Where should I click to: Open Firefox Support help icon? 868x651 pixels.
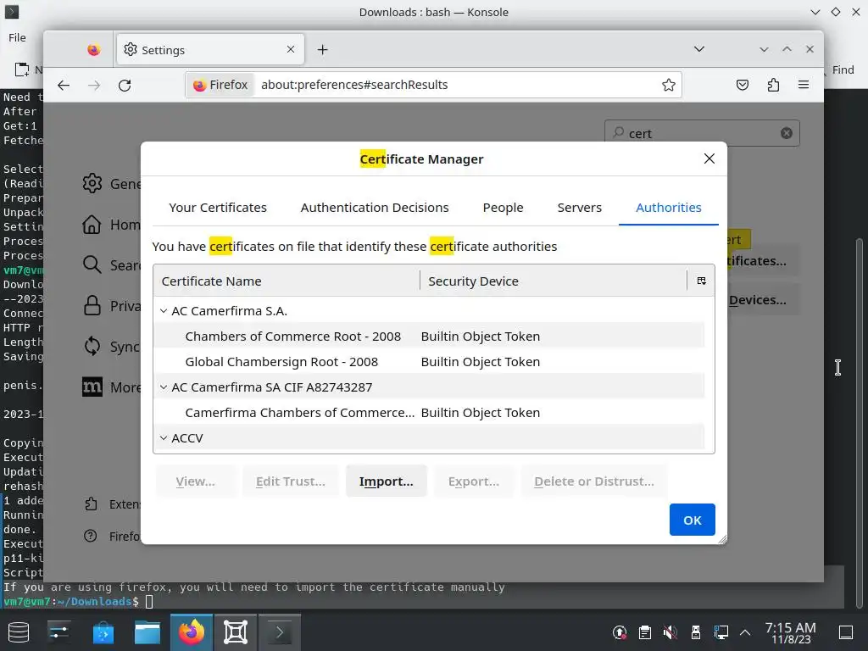[90, 536]
